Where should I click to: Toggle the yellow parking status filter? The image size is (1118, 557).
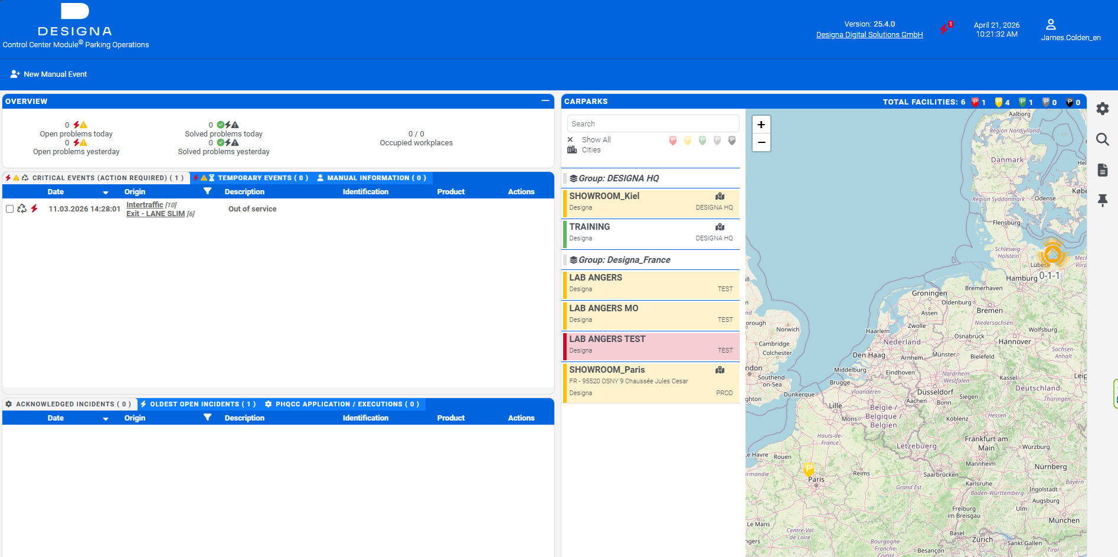tap(688, 141)
